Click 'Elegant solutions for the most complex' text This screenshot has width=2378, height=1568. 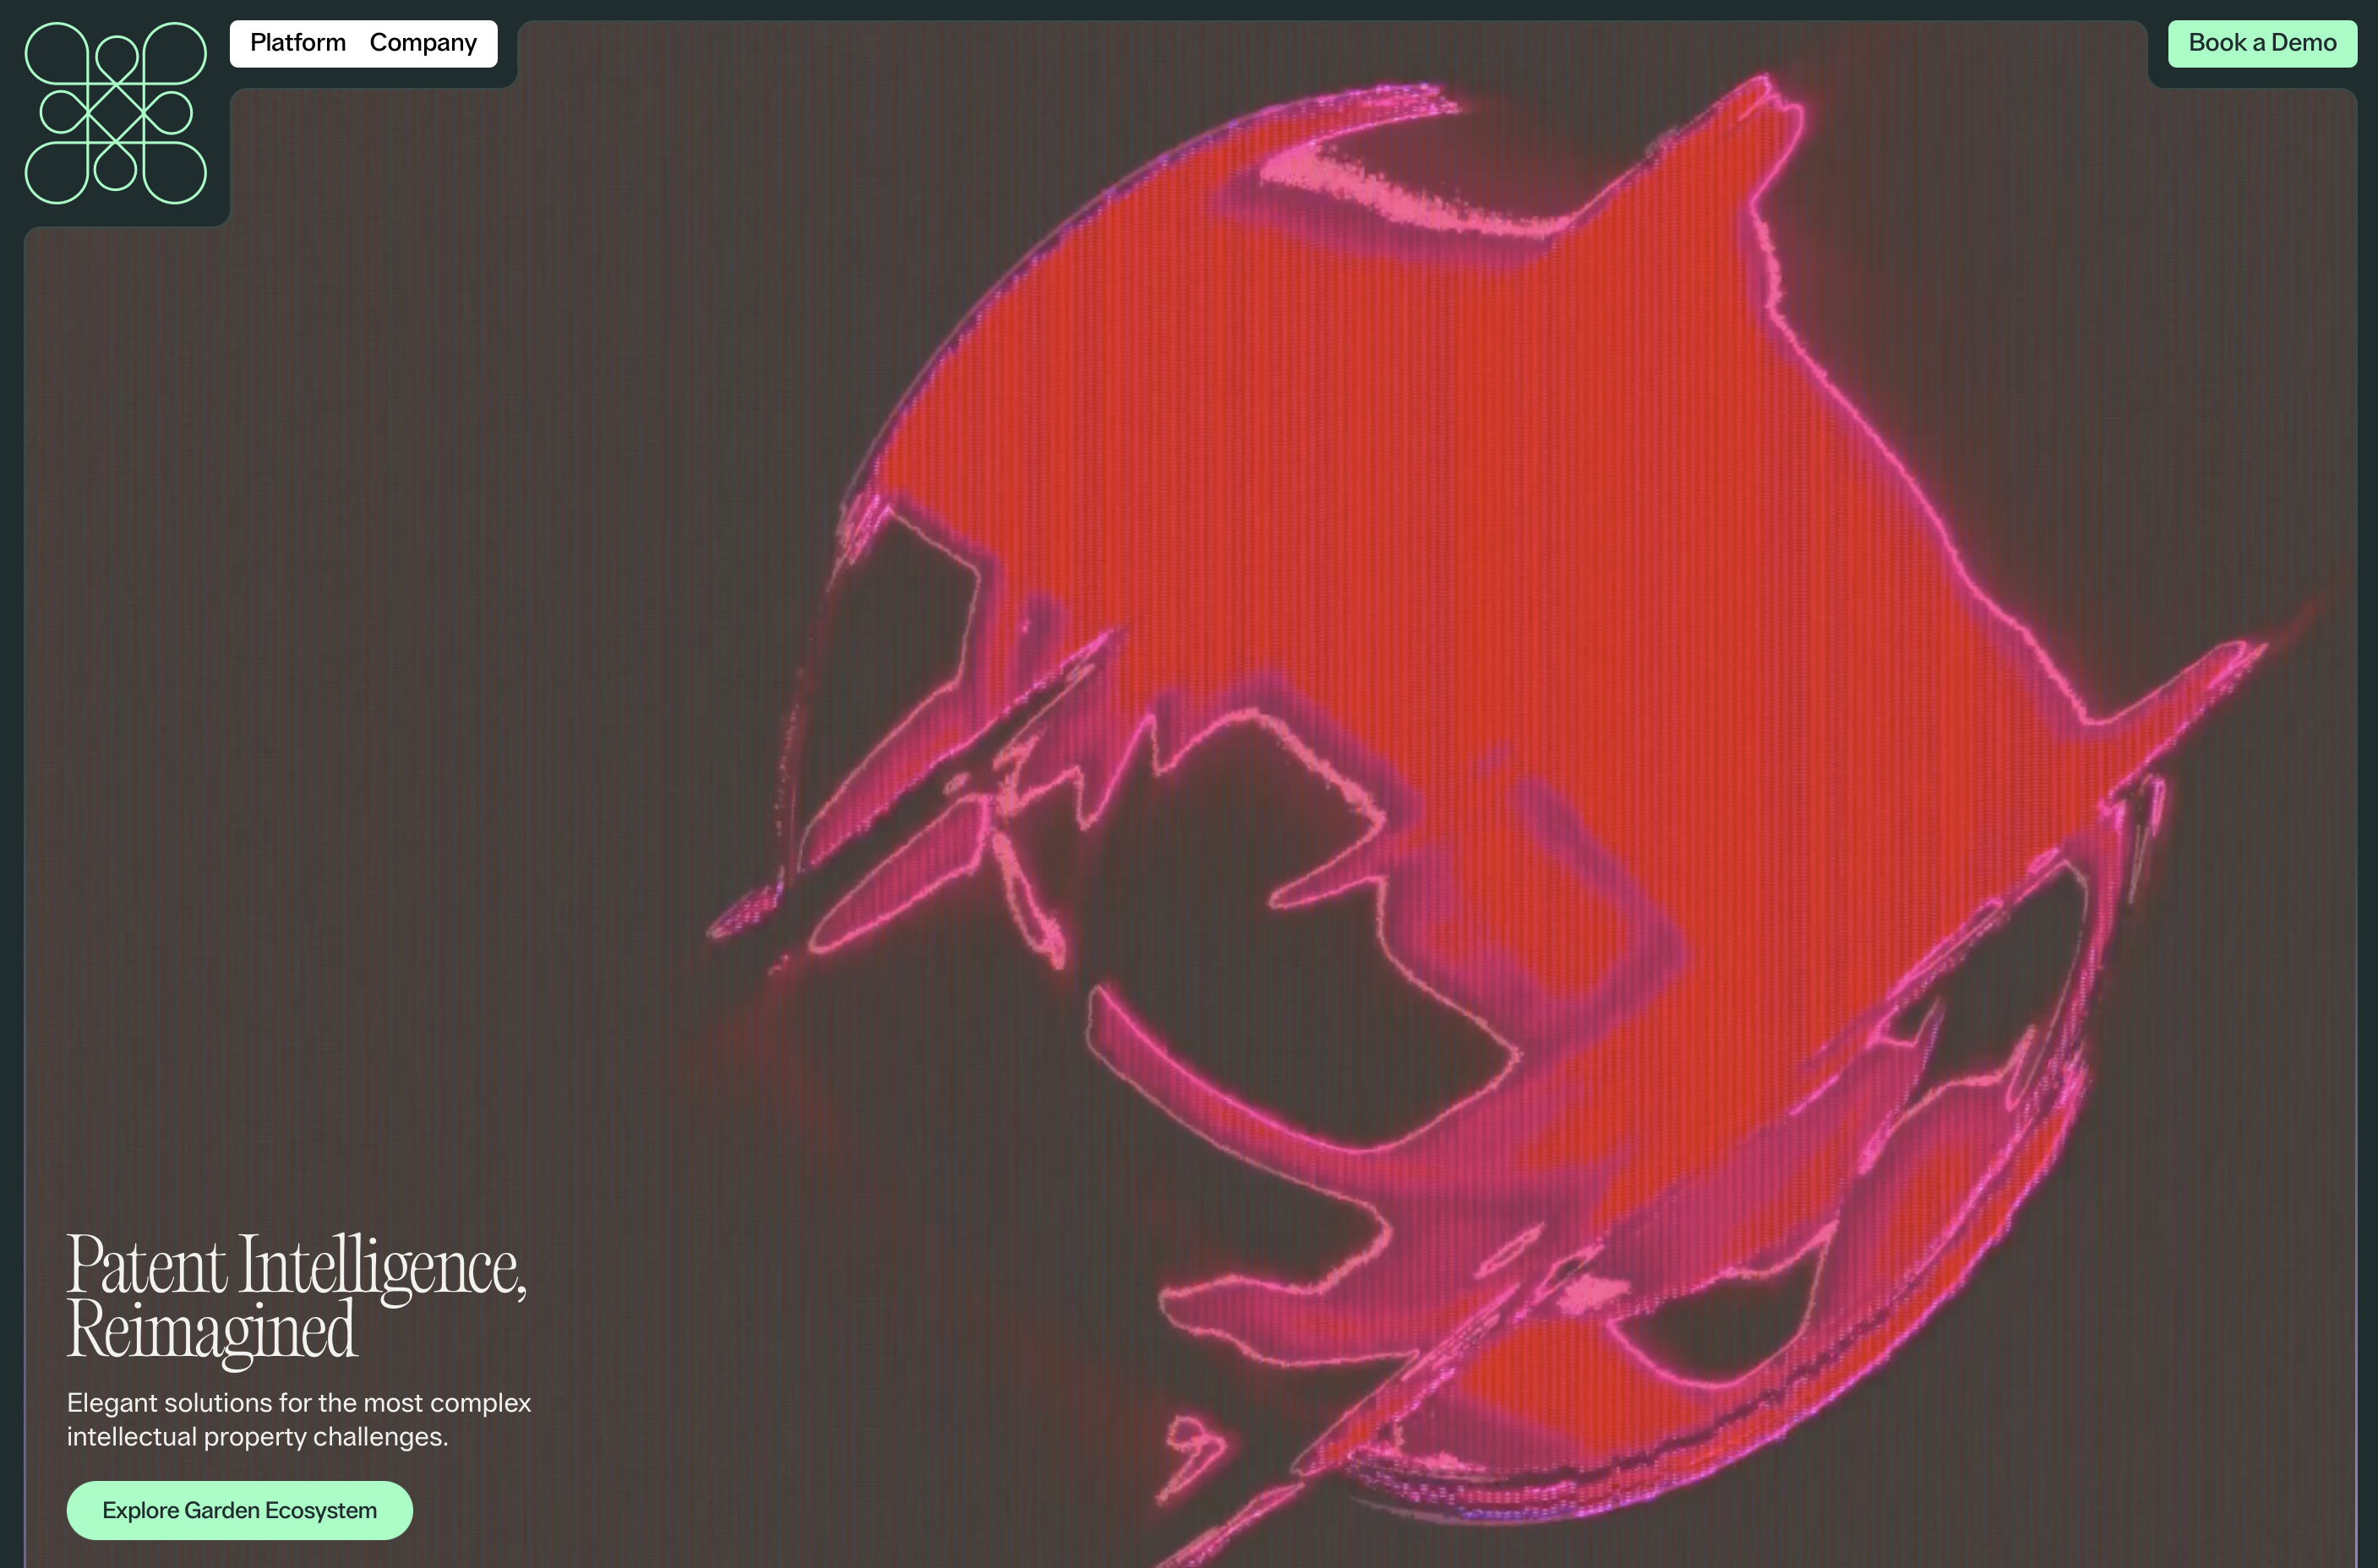pyautogui.click(x=298, y=1402)
